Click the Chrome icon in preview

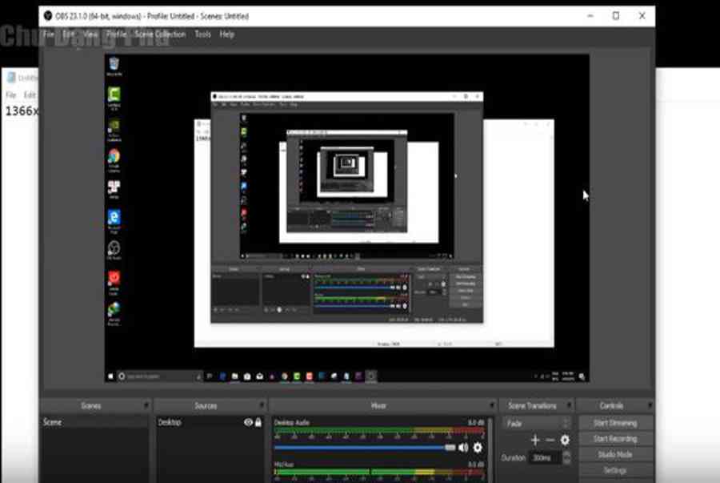click(x=114, y=157)
